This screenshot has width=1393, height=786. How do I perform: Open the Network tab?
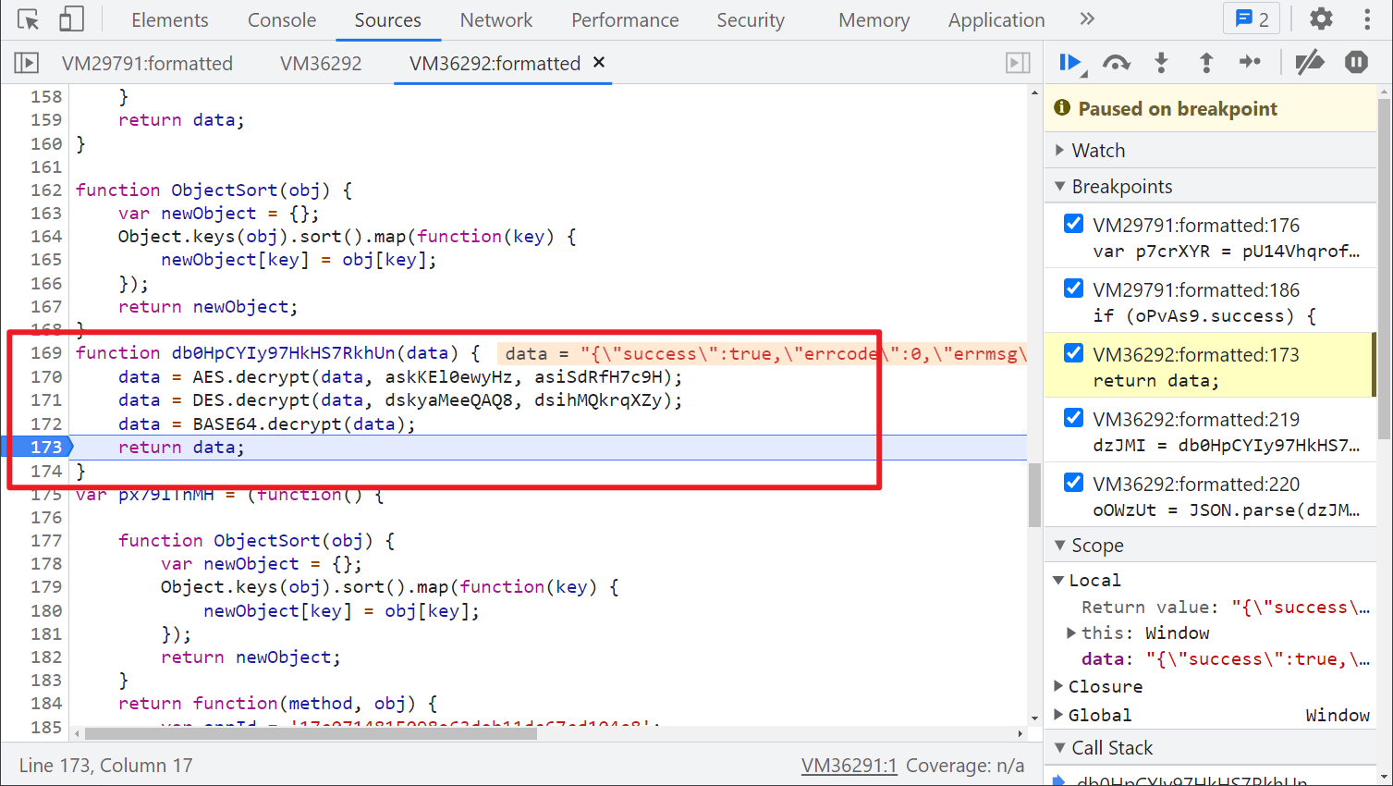point(496,19)
